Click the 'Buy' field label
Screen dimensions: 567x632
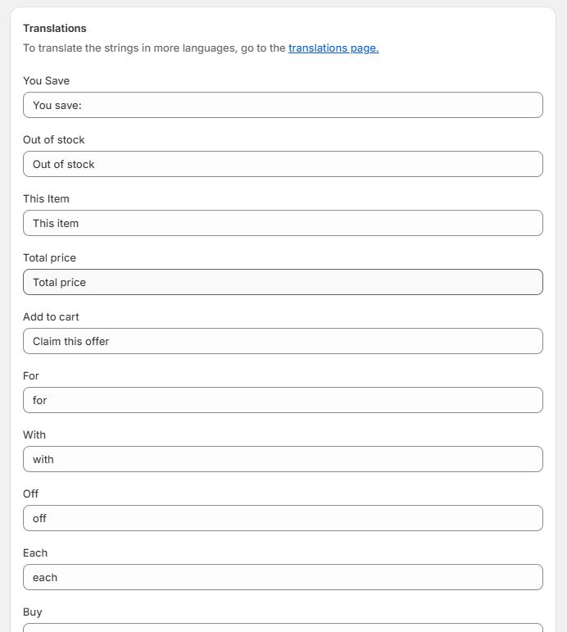point(32,612)
